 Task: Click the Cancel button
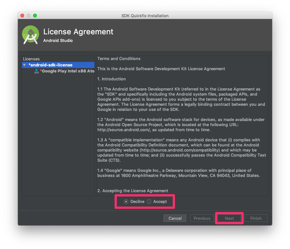pos(175,218)
